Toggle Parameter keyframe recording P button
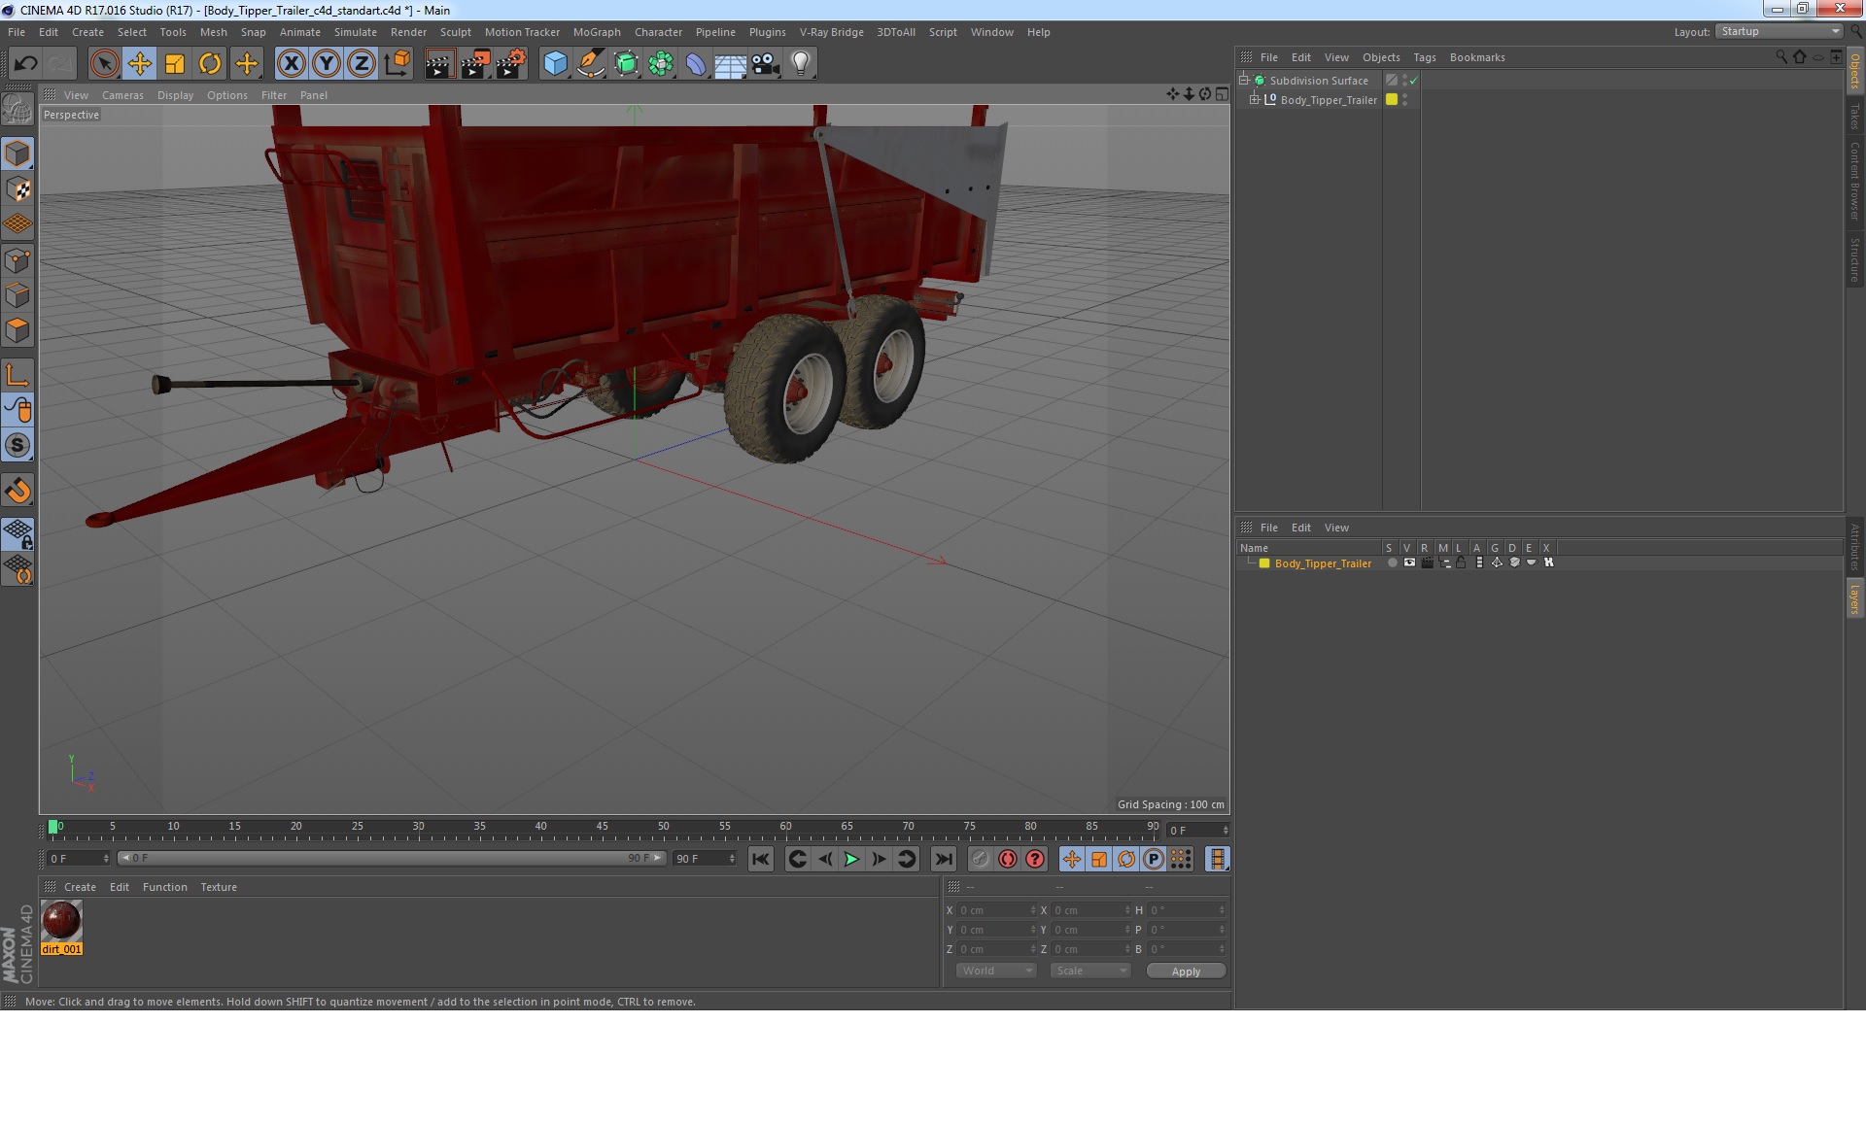The width and height of the screenshot is (1866, 1125). 1154,859
